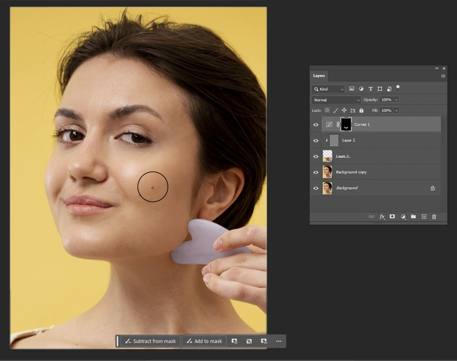The height and width of the screenshot is (361, 457).
Task: Open the layer style fx menu
Action: [382, 217]
